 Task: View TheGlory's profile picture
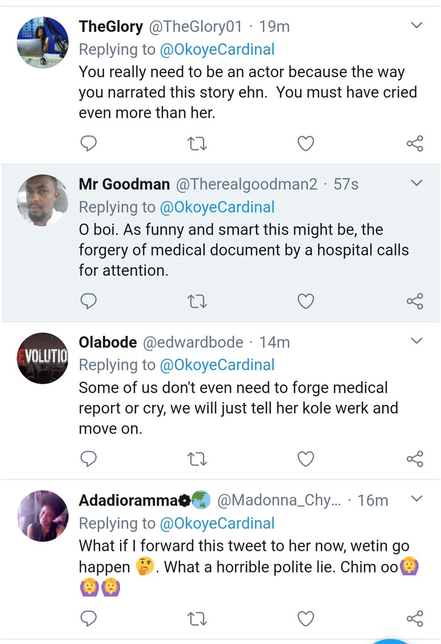coord(42,42)
